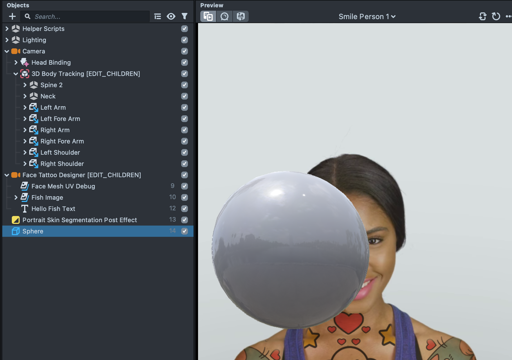512x360 pixels.
Task: Toggle Face Mesh UV Debug checkbox
Action: 184,186
